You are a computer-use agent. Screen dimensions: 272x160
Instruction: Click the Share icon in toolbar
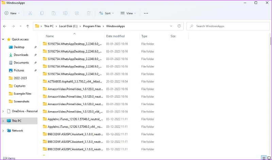77,13
